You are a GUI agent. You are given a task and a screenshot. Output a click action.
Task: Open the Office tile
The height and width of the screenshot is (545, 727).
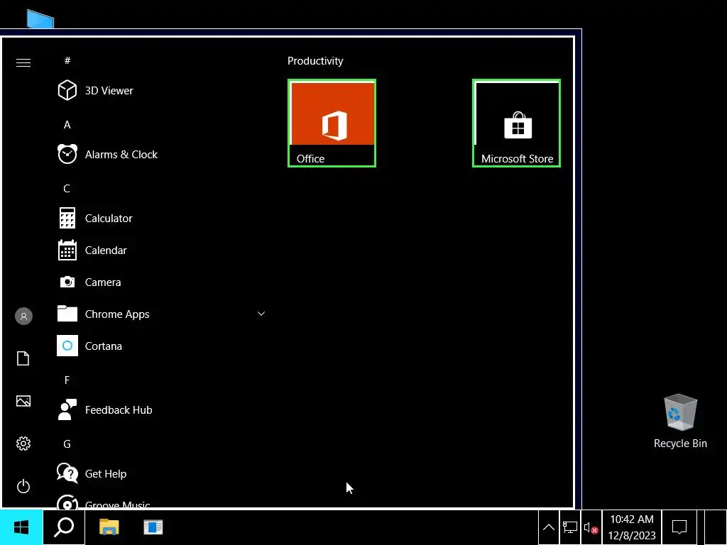(x=332, y=123)
